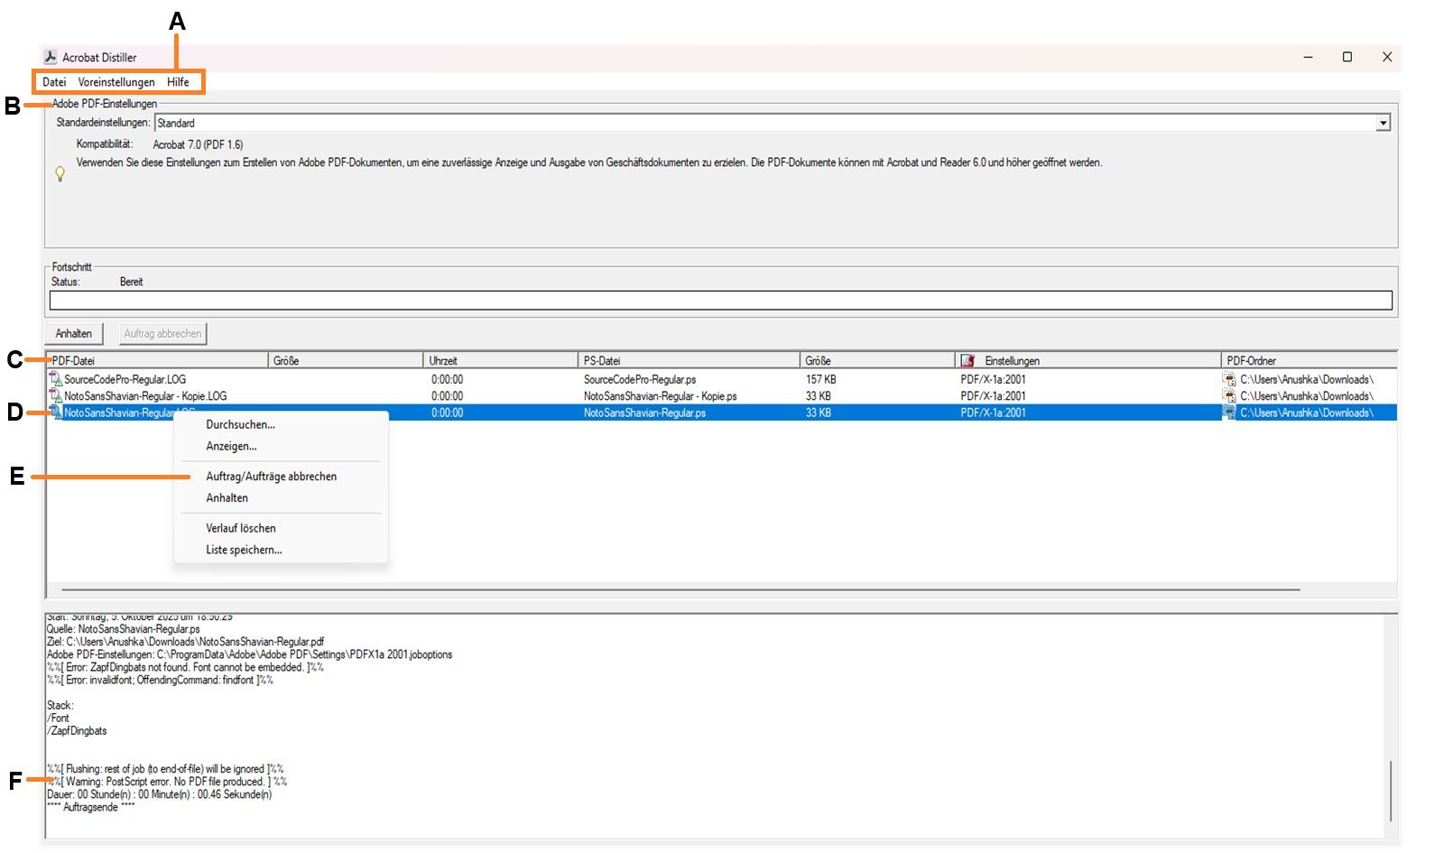Image resolution: width=1444 pixels, height=853 pixels.
Task: Click the 33 KB cell in the highlighted row
Action: tap(819, 413)
